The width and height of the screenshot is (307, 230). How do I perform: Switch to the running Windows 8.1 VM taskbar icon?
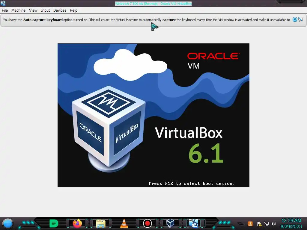point(193,223)
